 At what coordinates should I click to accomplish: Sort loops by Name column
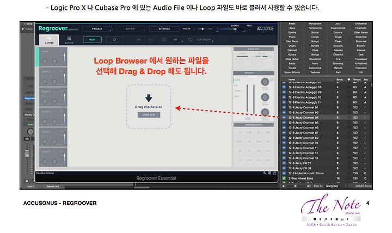[292, 79]
